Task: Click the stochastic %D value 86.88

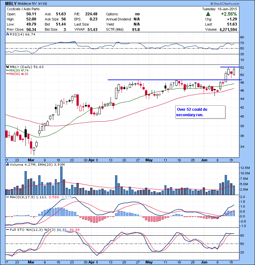Action: (74, 230)
